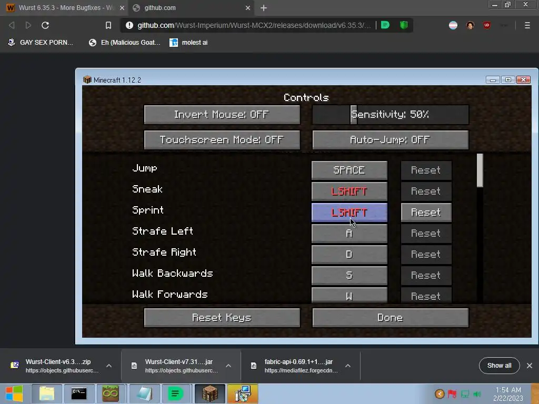539x404 pixels.
Task: Click the volume icon in system tray
Action: pos(477,394)
